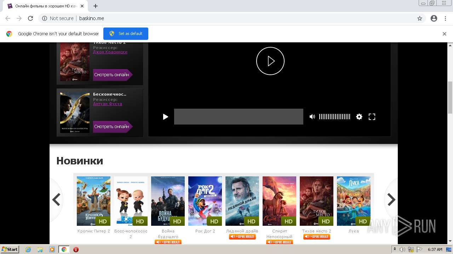Screen dimensions: 453x254
Task: Open the taskbar file explorer folder
Action: coord(40,249)
